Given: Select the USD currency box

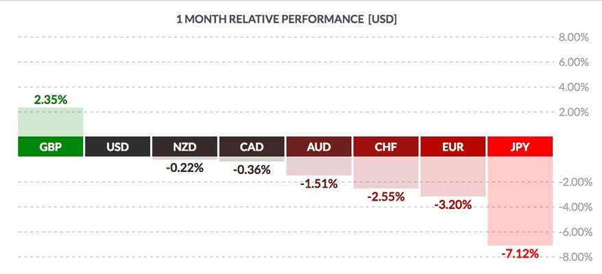Looking at the screenshot, I should coord(117,146).
